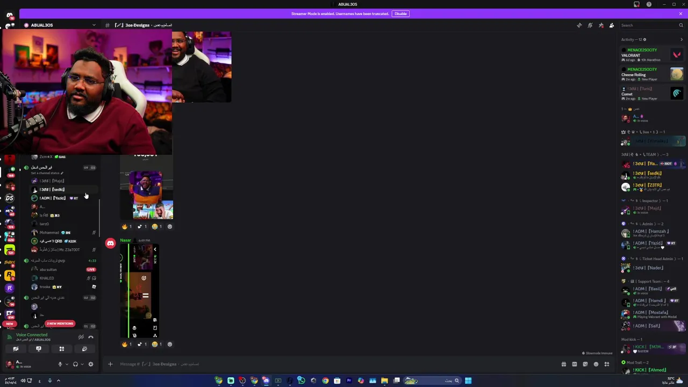Open headphone output options dropdown arrow

(82, 364)
